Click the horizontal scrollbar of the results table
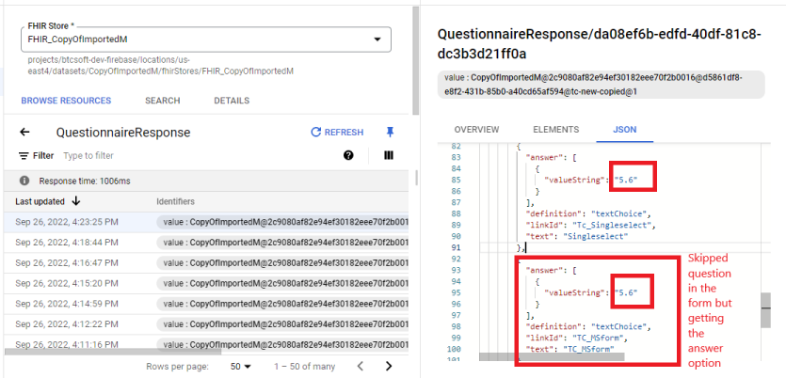Viewport: 786px width, 378px height. [113, 352]
